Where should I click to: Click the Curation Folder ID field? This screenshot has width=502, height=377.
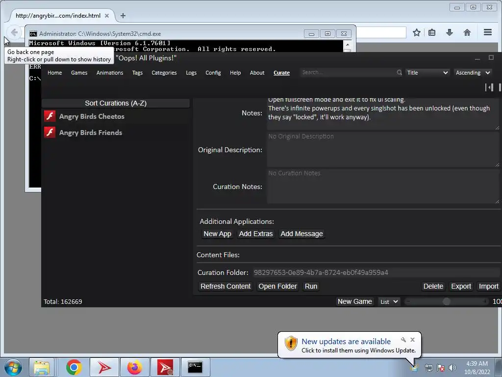376,272
